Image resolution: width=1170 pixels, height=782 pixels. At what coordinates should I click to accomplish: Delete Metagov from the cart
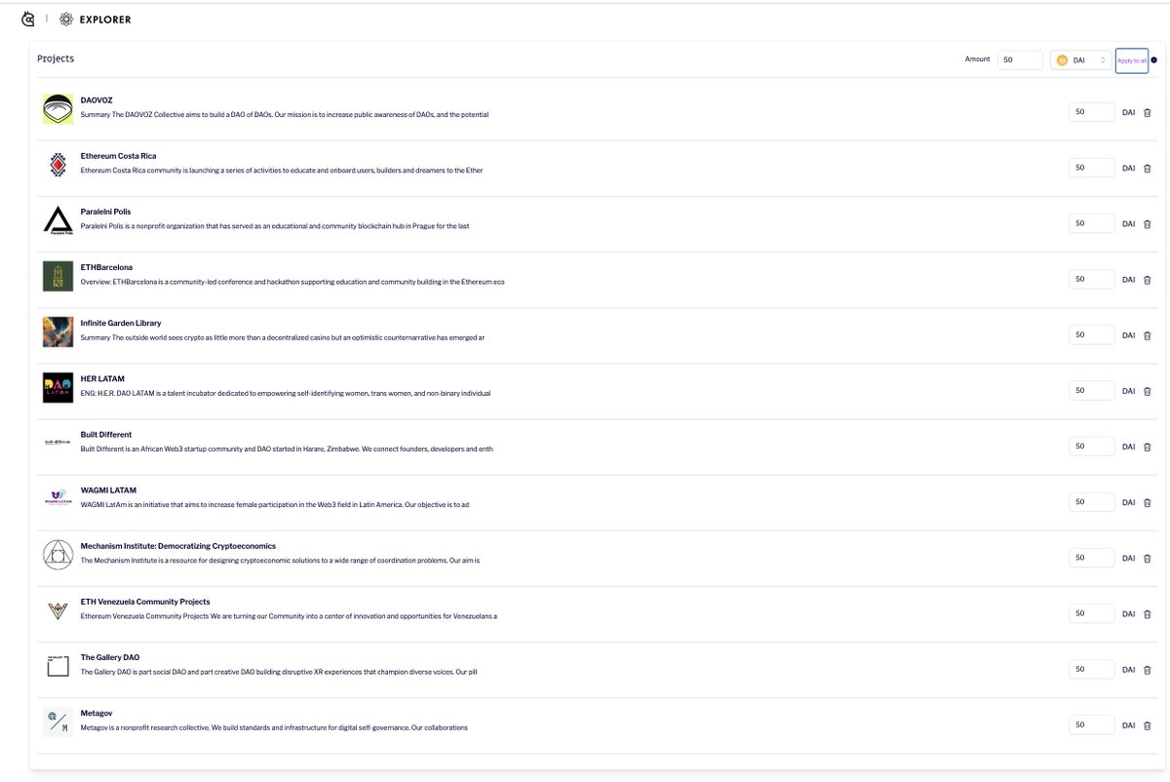pos(1148,724)
